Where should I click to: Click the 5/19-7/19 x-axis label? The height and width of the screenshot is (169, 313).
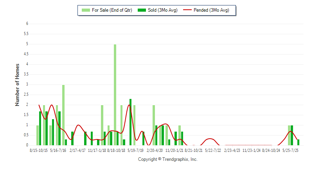coord(135,150)
